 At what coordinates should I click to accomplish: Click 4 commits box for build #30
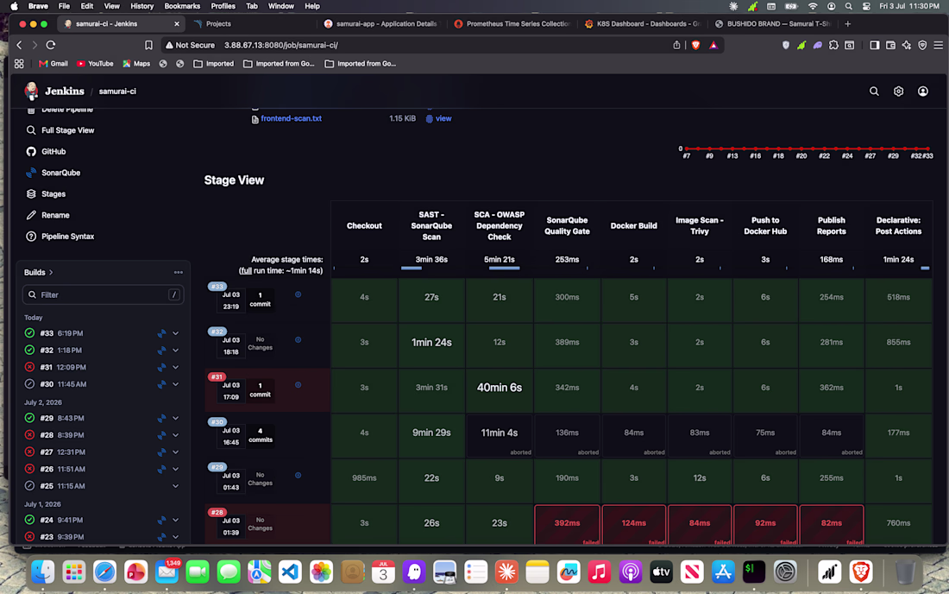click(261, 435)
